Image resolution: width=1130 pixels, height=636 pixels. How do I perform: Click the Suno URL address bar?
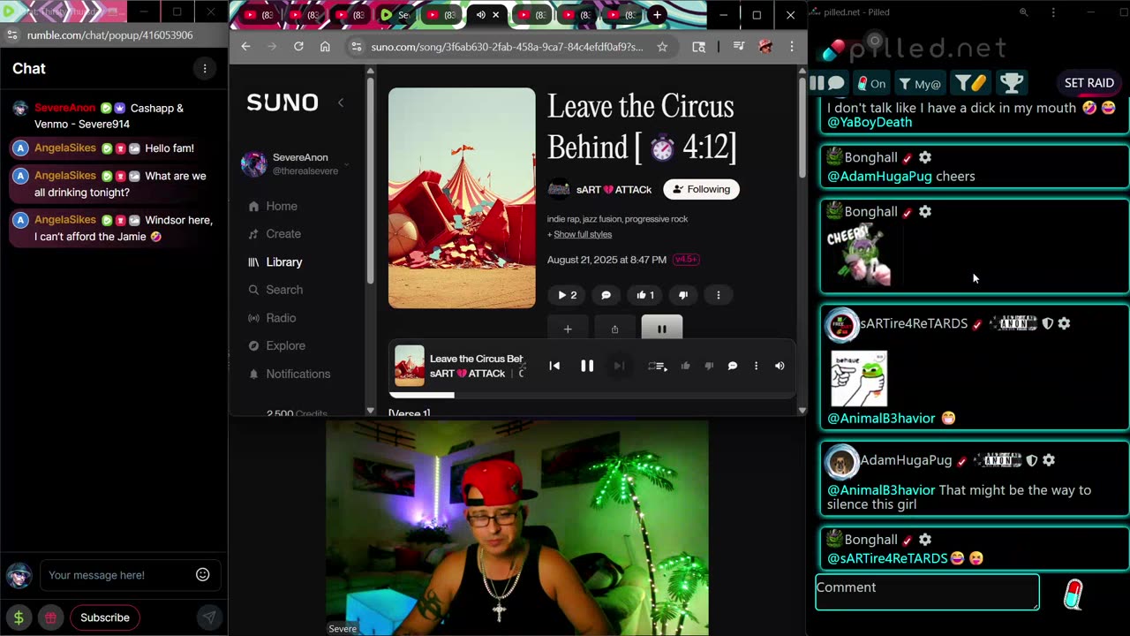(x=508, y=47)
